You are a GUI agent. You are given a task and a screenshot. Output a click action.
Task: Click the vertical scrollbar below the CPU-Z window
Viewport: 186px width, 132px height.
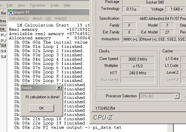171,128
